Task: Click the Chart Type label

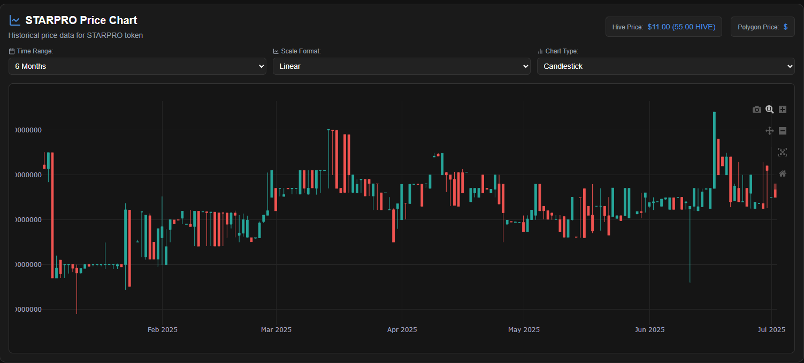Action: coord(562,51)
